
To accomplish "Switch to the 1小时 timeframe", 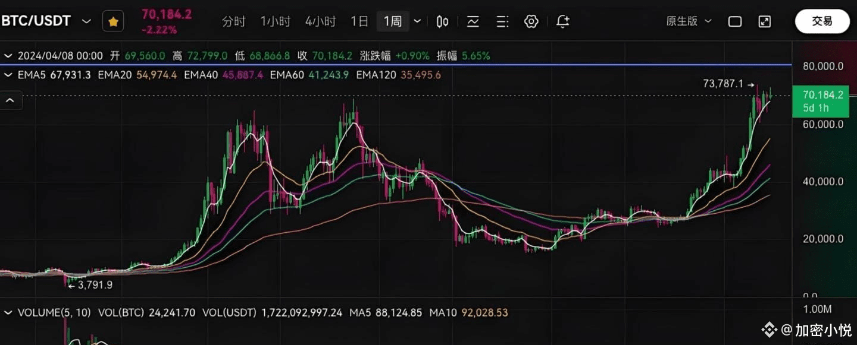I will tap(275, 21).
